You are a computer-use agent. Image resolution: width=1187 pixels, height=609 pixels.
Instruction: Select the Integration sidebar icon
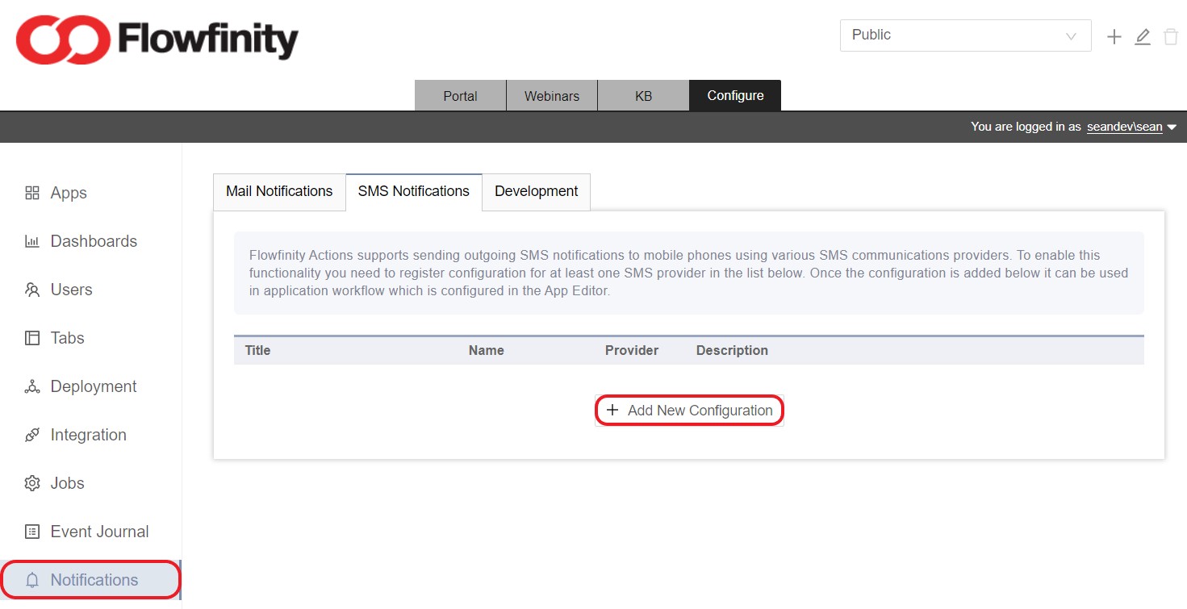[x=32, y=434]
